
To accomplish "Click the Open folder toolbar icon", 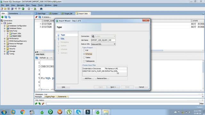I will point(5,9).
